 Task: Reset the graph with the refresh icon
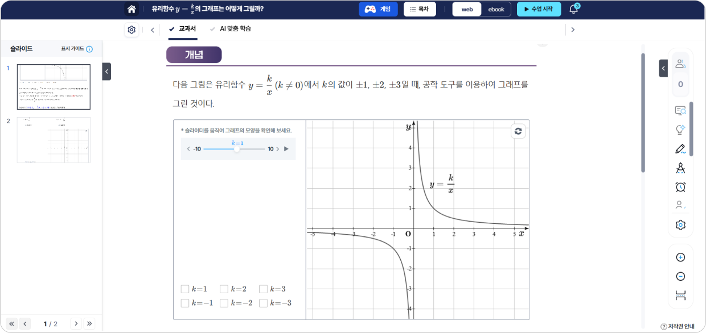click(518, 131)
